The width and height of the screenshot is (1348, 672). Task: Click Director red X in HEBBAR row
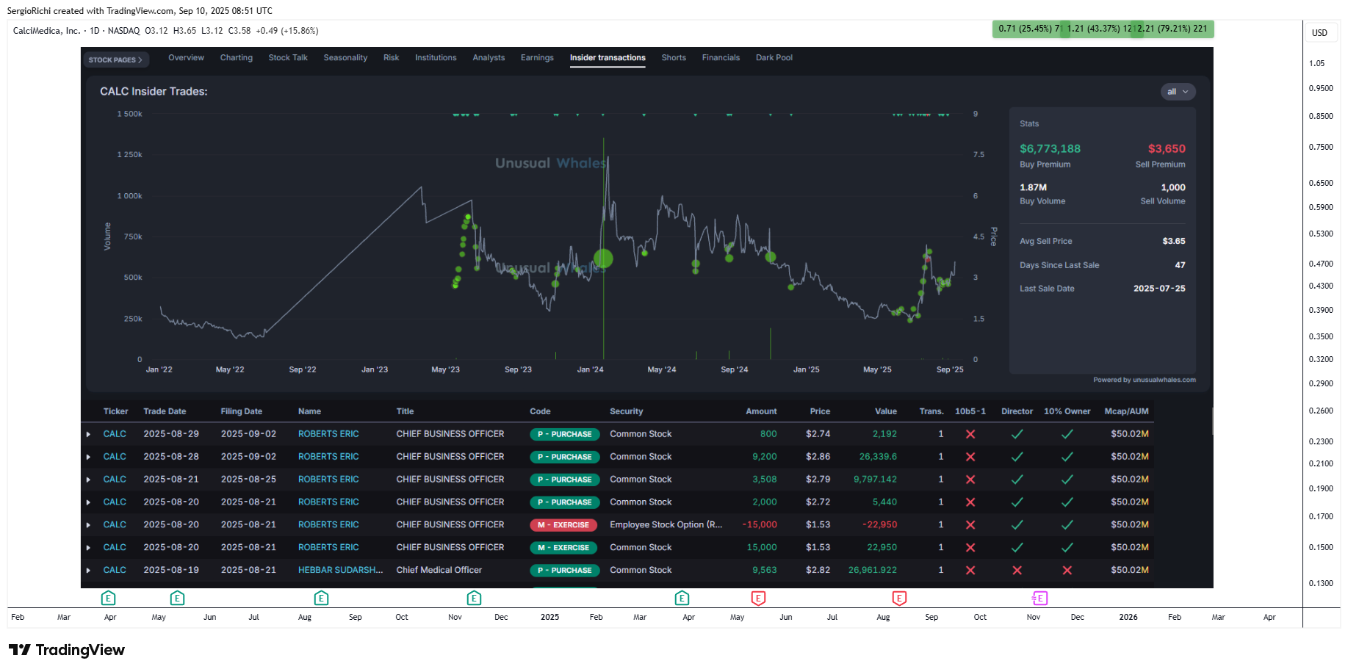click(1017, 570)
